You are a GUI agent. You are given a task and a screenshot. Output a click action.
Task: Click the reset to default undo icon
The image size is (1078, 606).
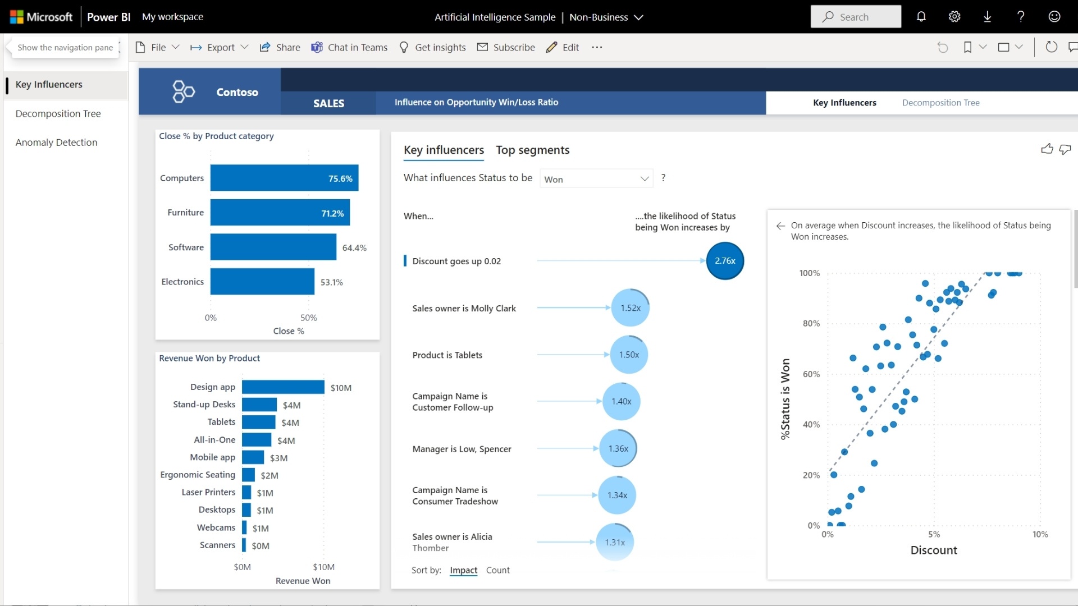pyautogui.click(x=943, y=47)
